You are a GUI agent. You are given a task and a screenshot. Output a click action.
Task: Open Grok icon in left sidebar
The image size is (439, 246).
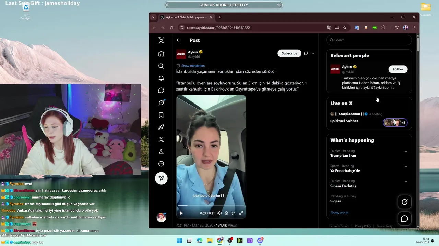tap(161, 102)
